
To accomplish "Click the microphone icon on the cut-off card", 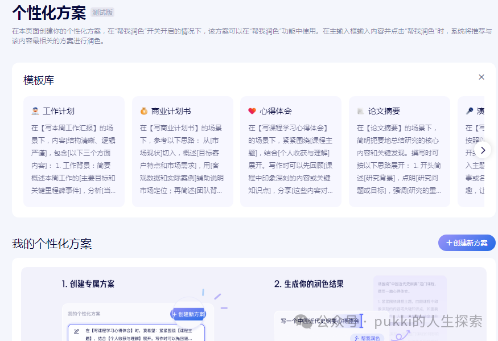I will coord(470,111).
